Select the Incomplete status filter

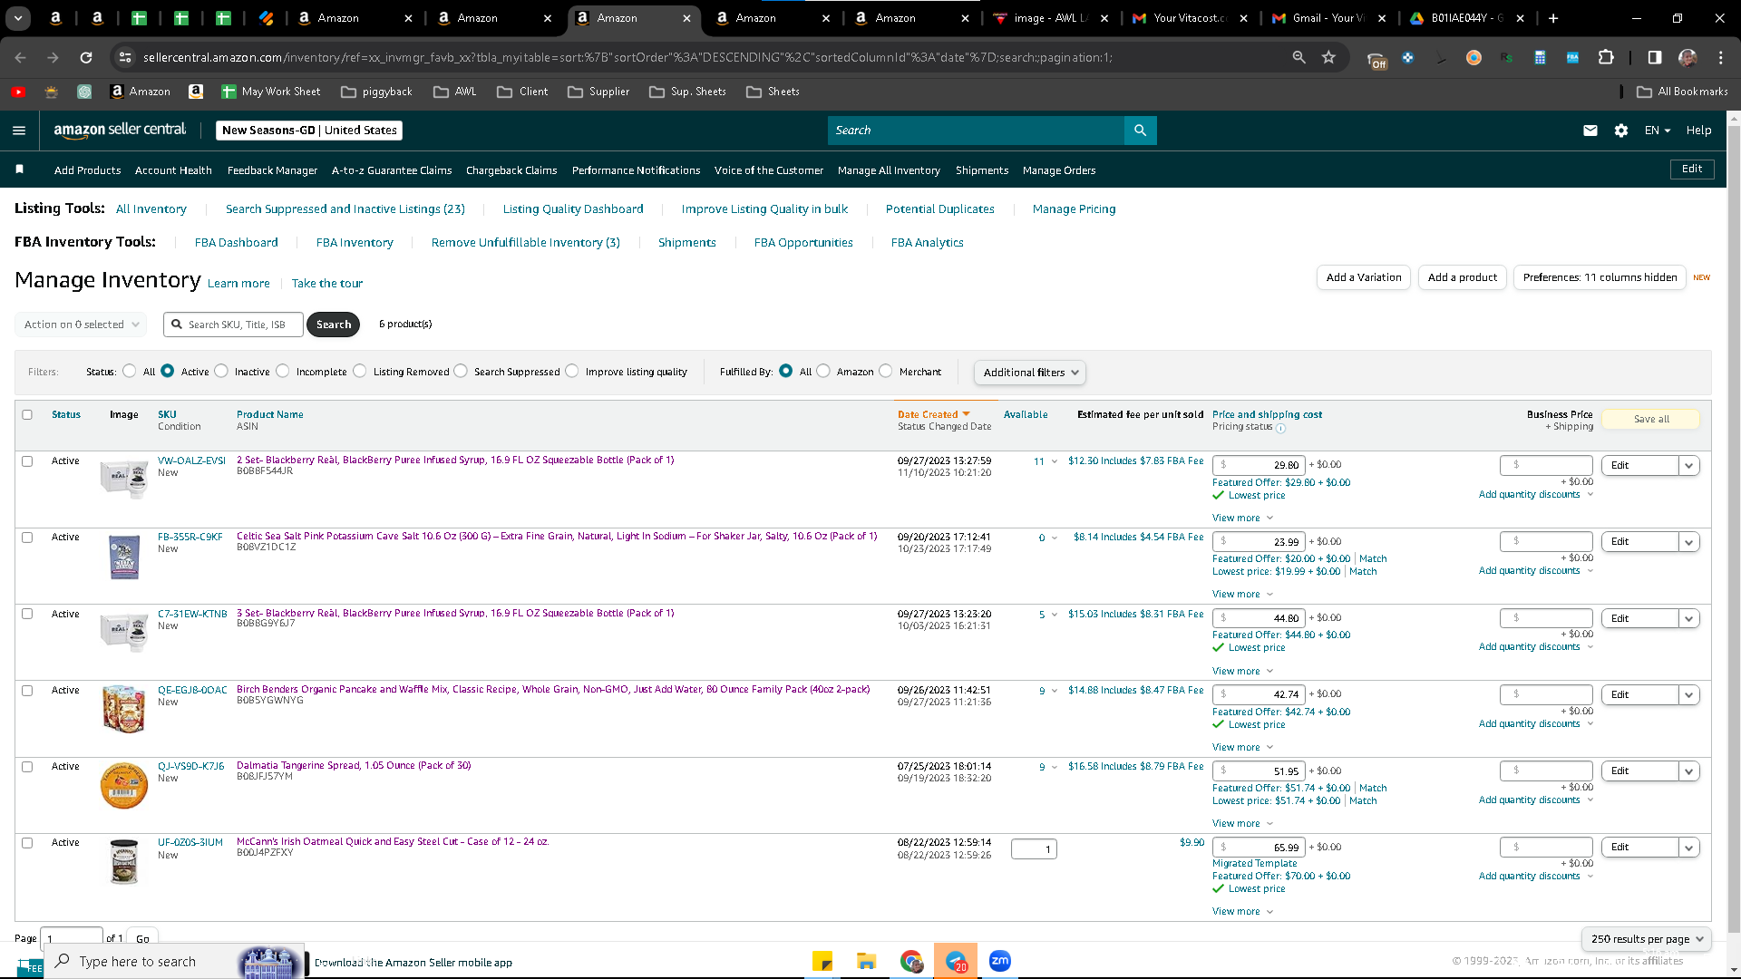[x=283, y=371]
